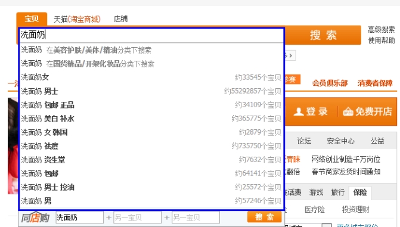Image resolution: width=400 pixels, height=227 pixels.
Task: Select the suggestion 洗面奶 包邮 正品
Action: [x=151, y=105]
